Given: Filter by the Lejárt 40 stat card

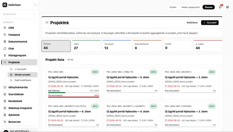Looking at the screenshot, I should [208, 46].
